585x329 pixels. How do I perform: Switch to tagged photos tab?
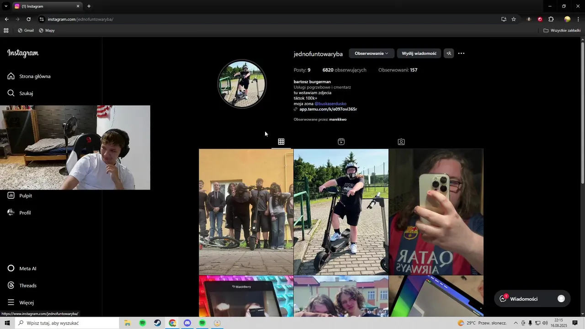click(401, 142)
